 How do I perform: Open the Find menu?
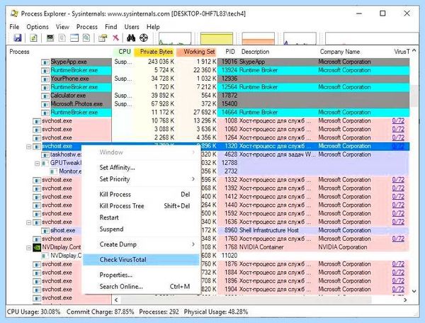(x=111, y=27)
